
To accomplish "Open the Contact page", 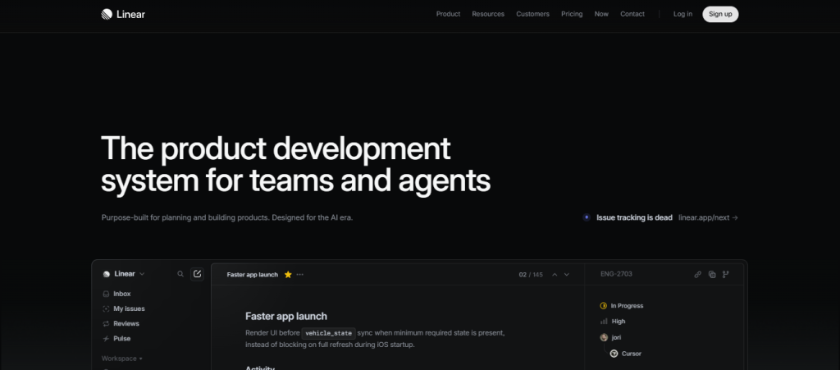I will click(632, 15).
